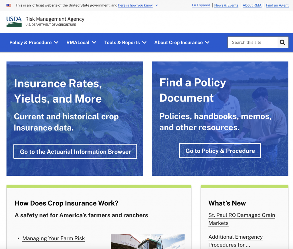Open 'Additional Emergency Procedures for ...' link
Viewport: 293px width, 249px height.
pos(235,241)
